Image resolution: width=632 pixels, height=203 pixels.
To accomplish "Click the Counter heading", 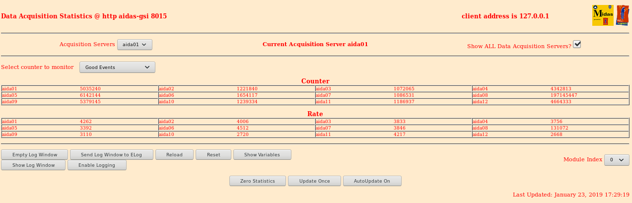I will pos(315,81).
